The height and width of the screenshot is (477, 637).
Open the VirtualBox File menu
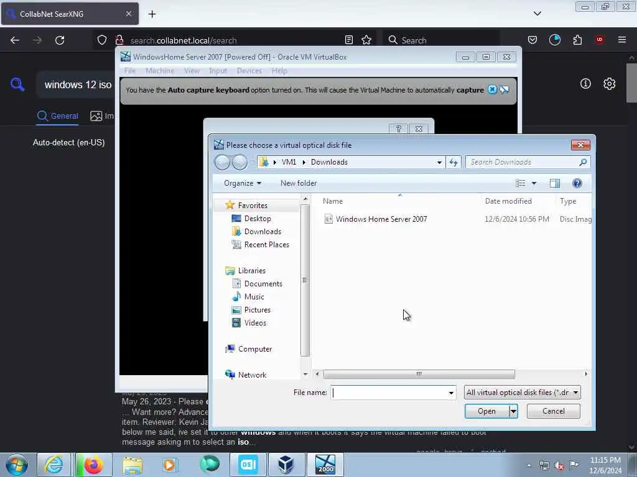click(130, 71)
